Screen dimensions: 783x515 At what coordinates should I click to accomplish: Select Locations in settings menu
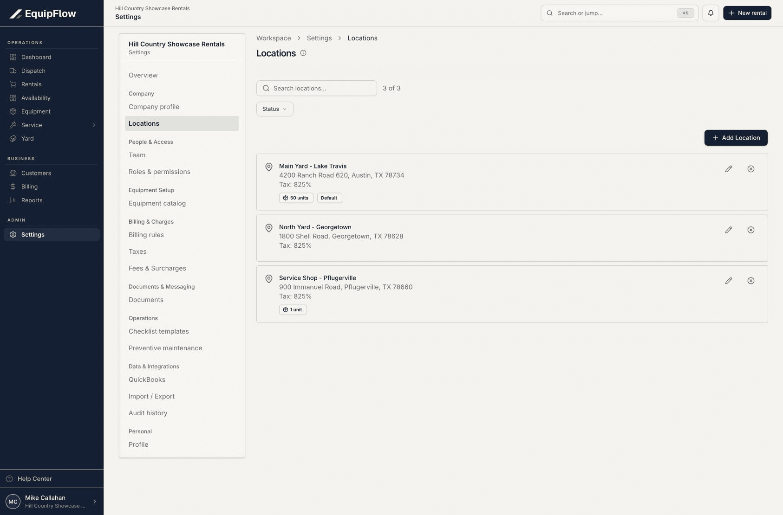click(182, 123)
